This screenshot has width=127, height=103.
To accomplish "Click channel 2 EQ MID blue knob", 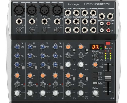I will (x=30, y=56).
